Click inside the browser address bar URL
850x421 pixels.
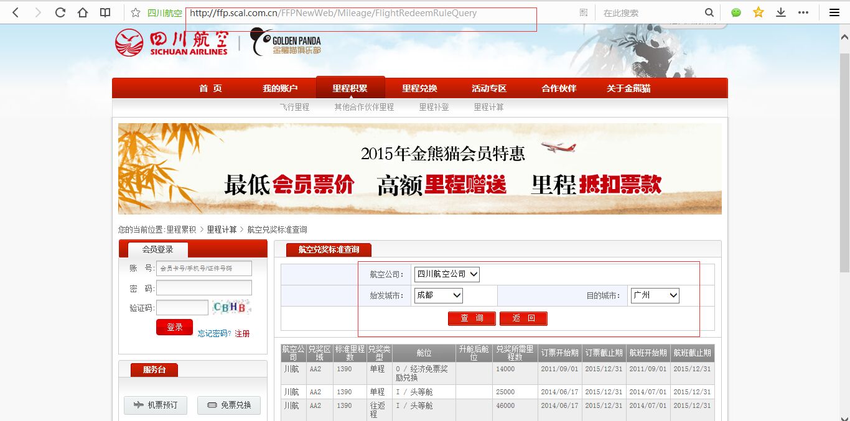[333, 13]
